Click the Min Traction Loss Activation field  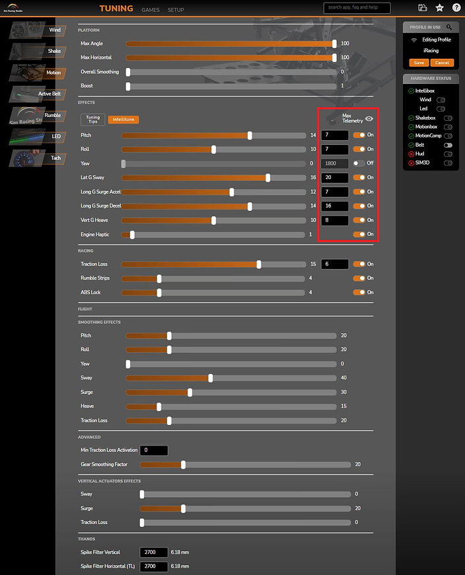click(x=154, y=450)
